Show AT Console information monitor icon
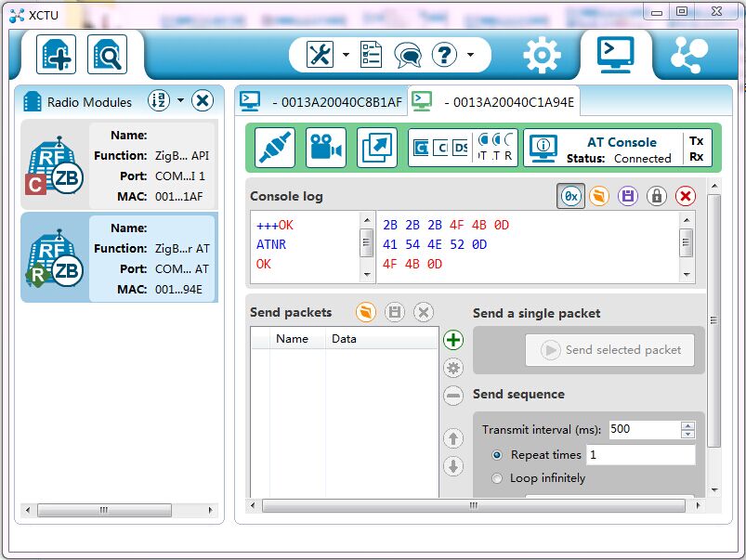Image resolution: width=746 pixels, height=560 pixels. pyautogui.click(x=543, y=148)
